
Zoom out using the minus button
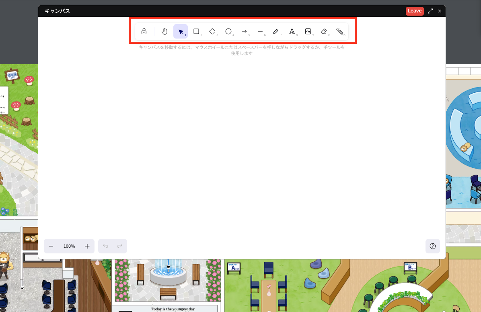[x=51, y=246]
